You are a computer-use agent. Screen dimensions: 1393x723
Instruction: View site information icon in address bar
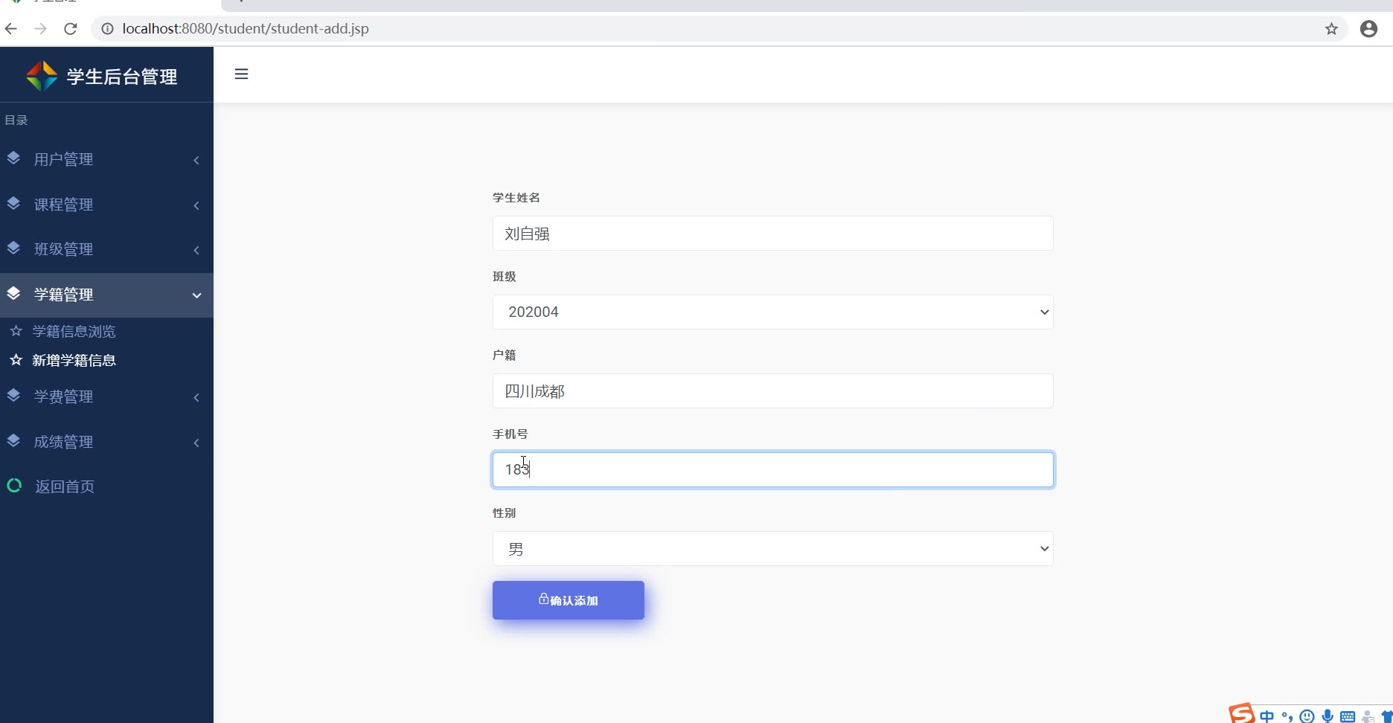(x=107, y=29)
